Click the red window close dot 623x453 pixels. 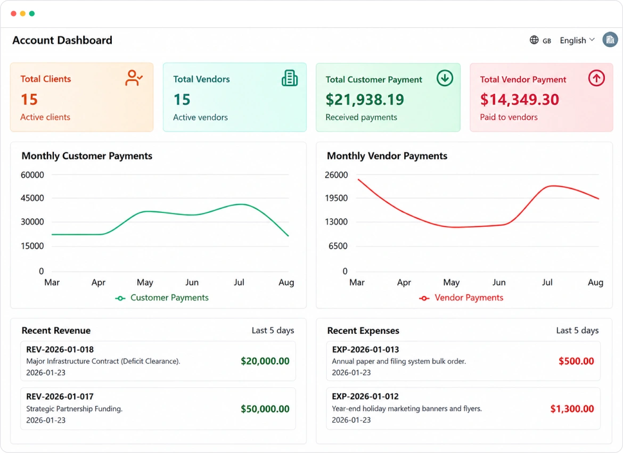coord(13,13)
